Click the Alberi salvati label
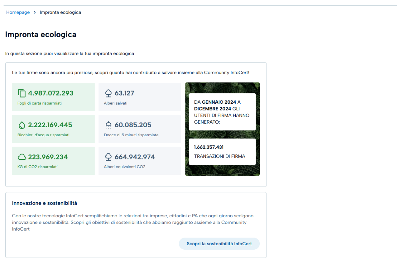The image size is (399, 259). (115, 103)
